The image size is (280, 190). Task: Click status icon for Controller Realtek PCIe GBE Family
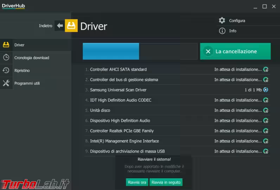tap(266, 131)
